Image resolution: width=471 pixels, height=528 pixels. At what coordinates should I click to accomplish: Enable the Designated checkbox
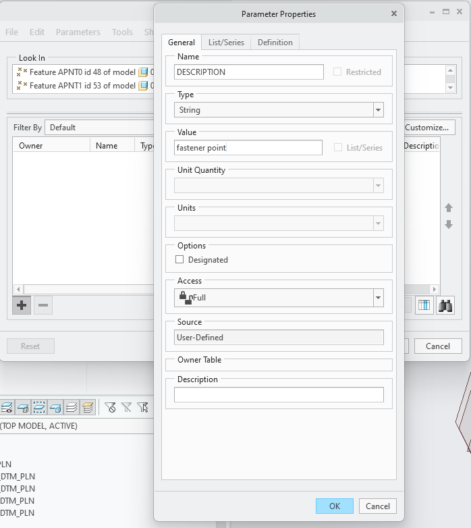tap(179, 259)
